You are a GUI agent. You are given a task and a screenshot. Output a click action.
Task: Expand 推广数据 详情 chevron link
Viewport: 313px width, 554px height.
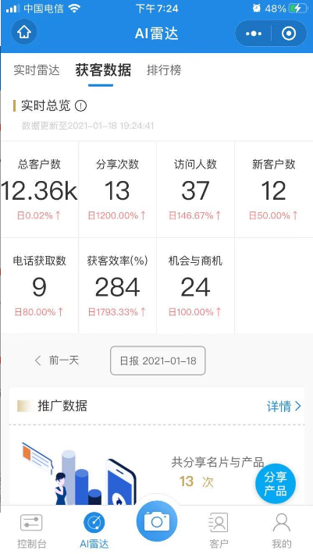283,407
